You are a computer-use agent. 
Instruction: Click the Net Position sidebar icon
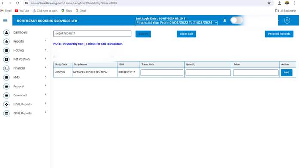click(x=6, y=59)
